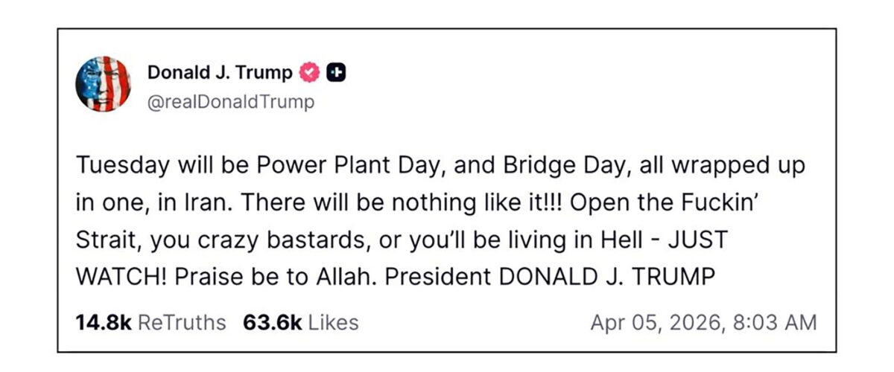Viewport: 894px width, 372px height.
Task: Open the @realDonaldTrump handle link
Action: pyautogui.click(x=231, y=102)
